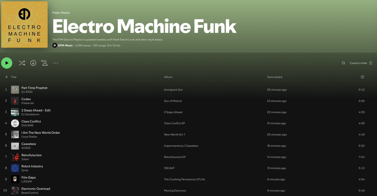Viewport: 377px width, 196px height.
Task: Click the Film Gaps cover thumbnail
Action: point(15,179)
